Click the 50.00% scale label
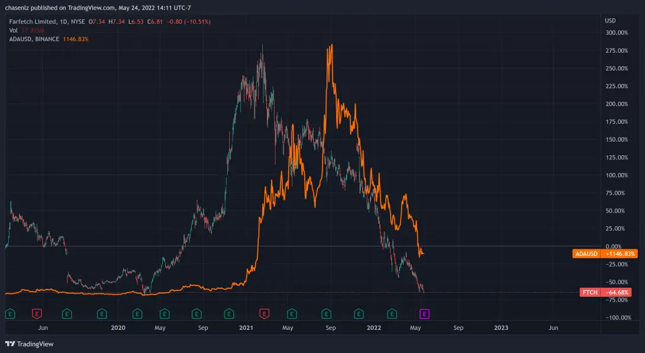Image resolution: width=645 pixels, height=353 pixels. tap(615, 211)
